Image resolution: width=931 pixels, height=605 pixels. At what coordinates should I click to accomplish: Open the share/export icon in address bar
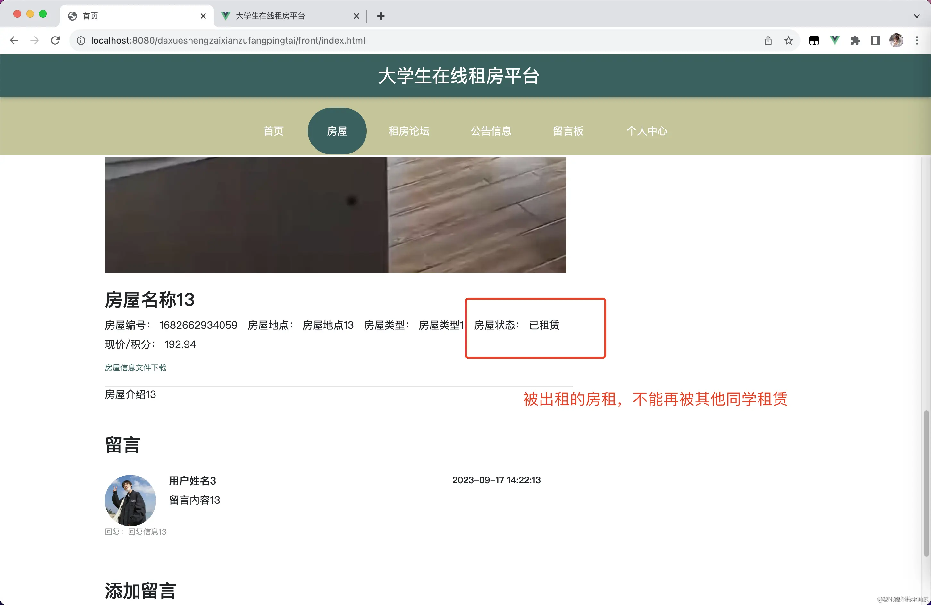768,40
